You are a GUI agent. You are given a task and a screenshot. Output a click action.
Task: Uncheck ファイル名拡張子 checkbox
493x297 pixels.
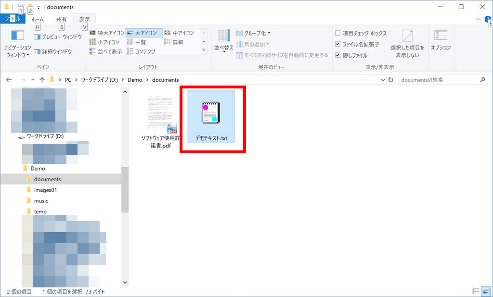[x=338, y=44]
